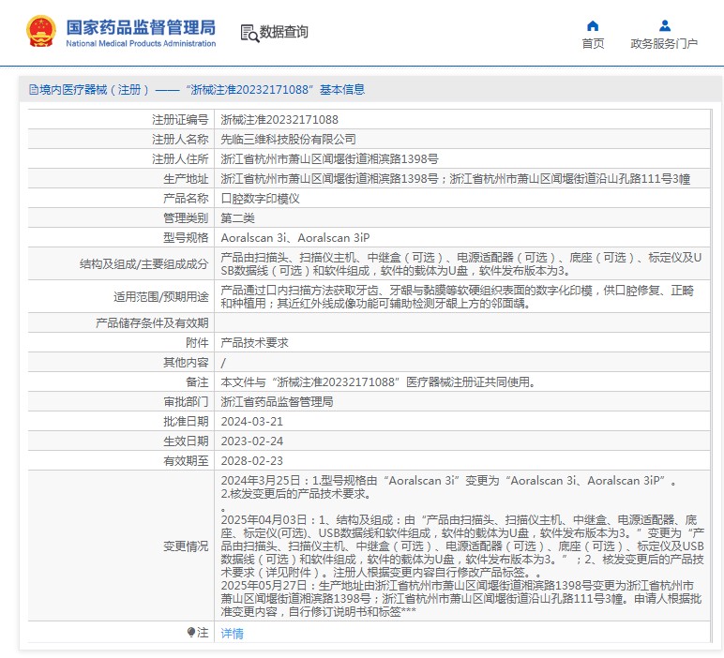Go to 首页 via its text label
Image resolution: width=724 pixels, height=658 pixels.
(x=593, y=43)
